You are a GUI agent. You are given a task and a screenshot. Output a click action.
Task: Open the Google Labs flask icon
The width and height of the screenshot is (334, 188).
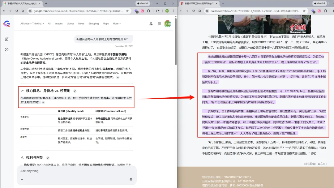coord(151,23)
